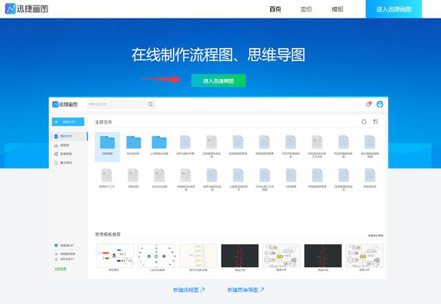The height and width of the screenshot is (304, 441).
Task: Open the circular relationship diagram template thumbnail
Action: [x=156, y=256]
